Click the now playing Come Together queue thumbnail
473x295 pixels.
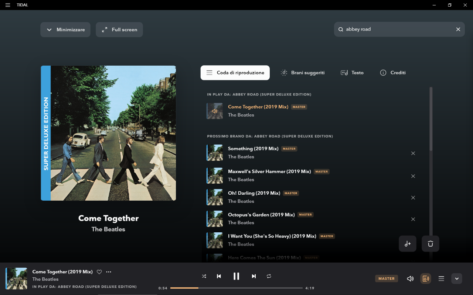[215, 111]
